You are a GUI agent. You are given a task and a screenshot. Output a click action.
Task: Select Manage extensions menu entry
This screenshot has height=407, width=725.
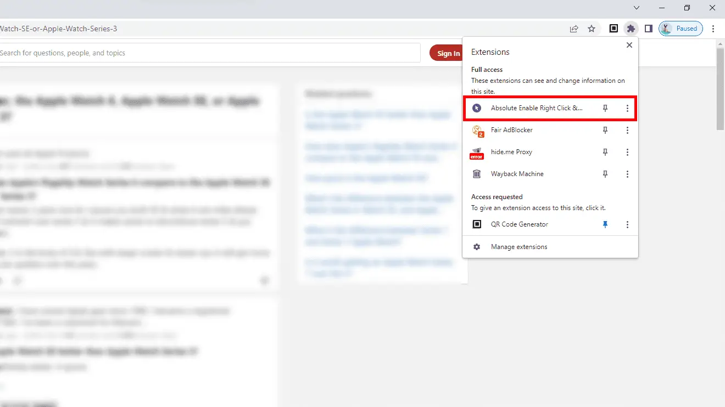coord(518,247)
